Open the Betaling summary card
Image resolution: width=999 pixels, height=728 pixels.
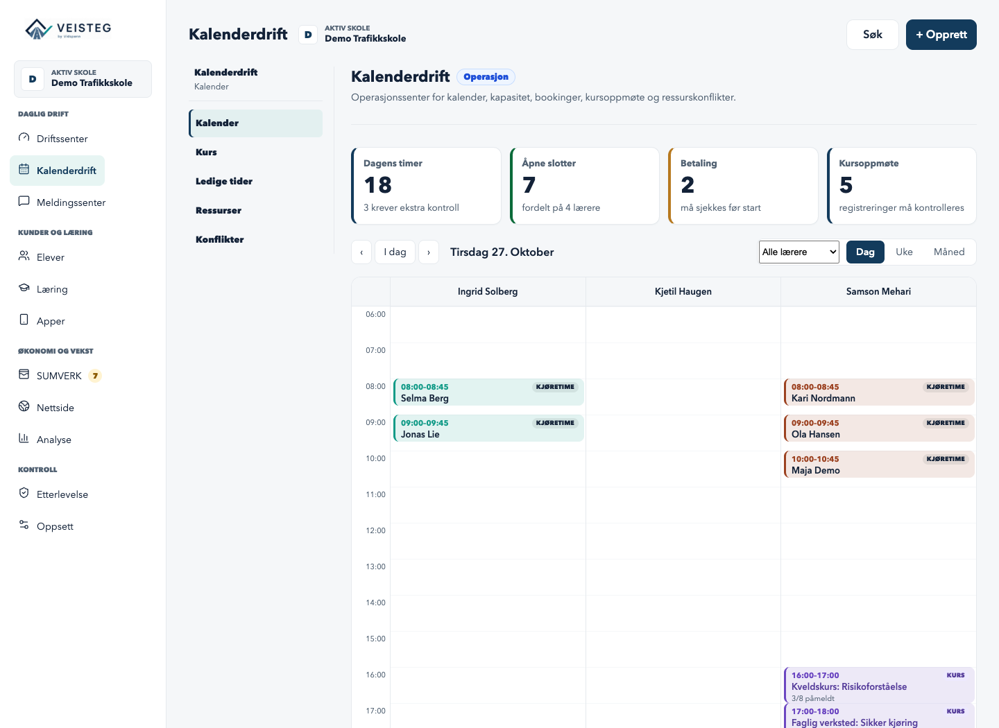[x=743, y=186]
